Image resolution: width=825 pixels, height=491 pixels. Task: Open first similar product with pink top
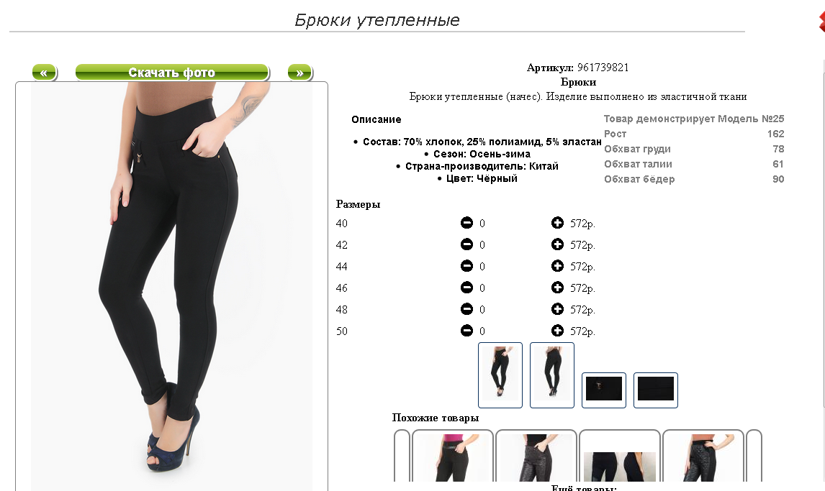tap(453, 456)
